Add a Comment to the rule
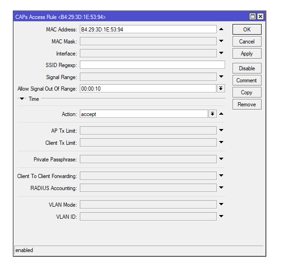Screen dimensions: 281x271 [247, 80]
